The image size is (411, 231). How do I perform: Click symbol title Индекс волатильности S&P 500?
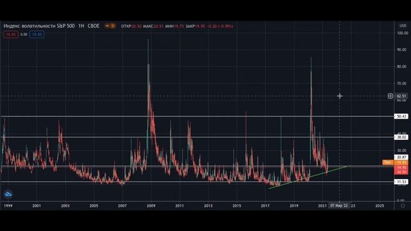tap(39, 26)
